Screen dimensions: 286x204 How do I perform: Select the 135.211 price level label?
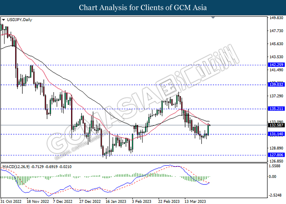click(x=276, y=109)
